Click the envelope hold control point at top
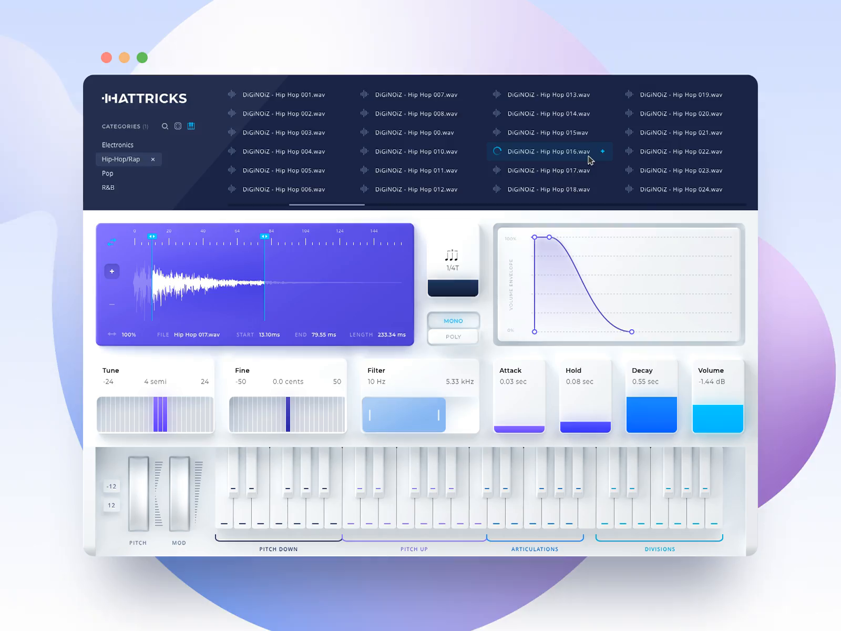 click(x=549, y=237)
